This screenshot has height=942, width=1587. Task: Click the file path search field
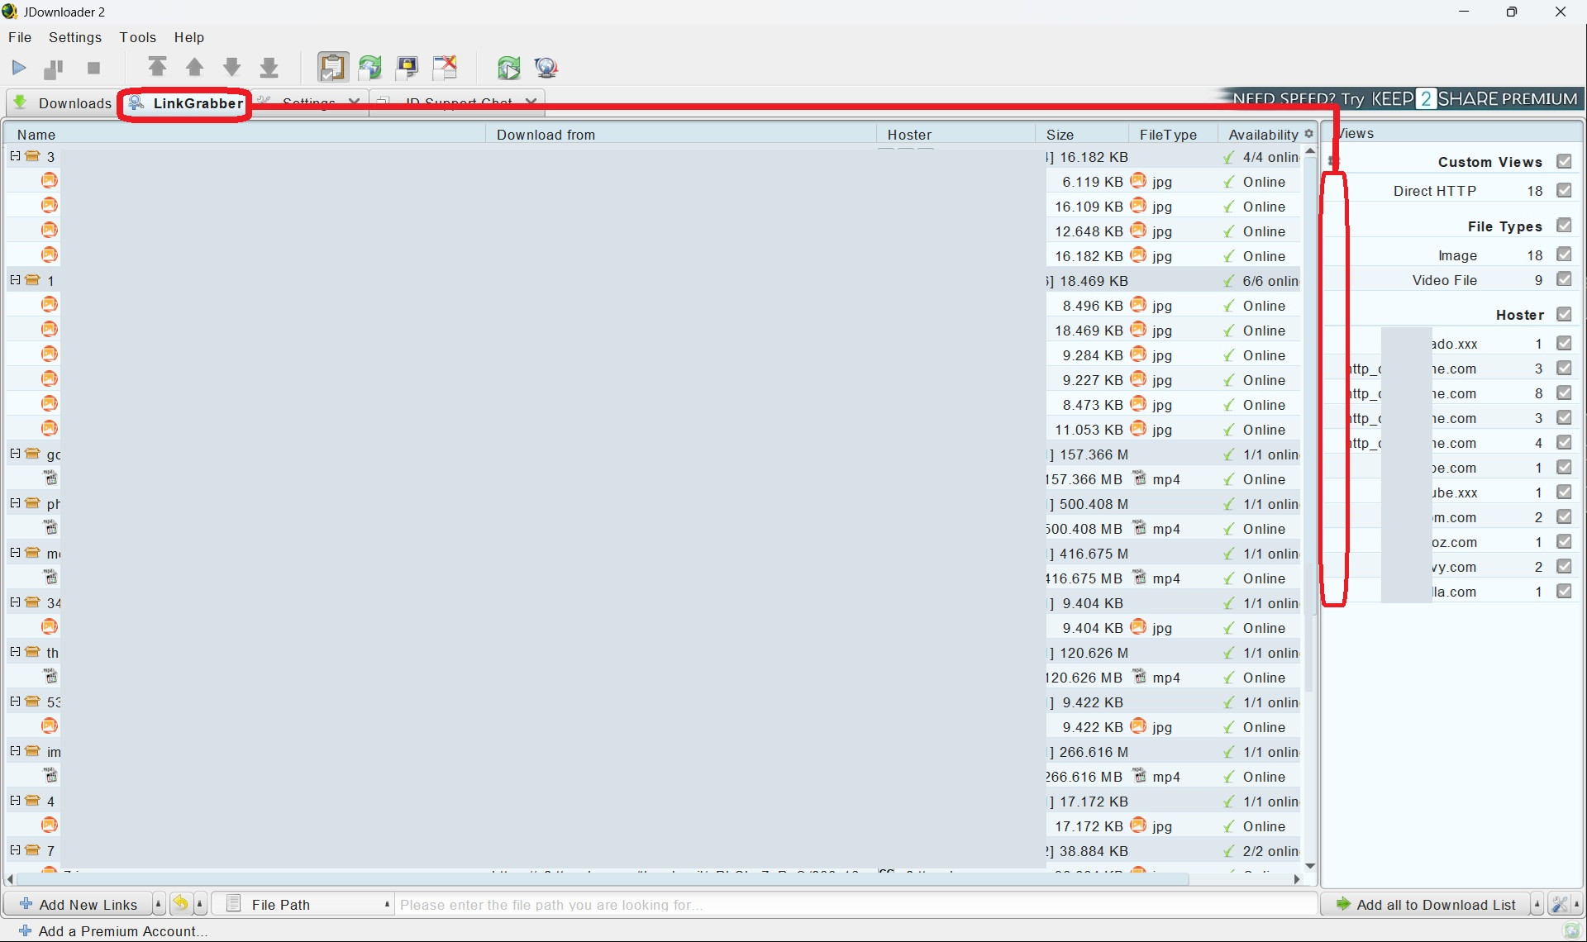click(851, 904)
